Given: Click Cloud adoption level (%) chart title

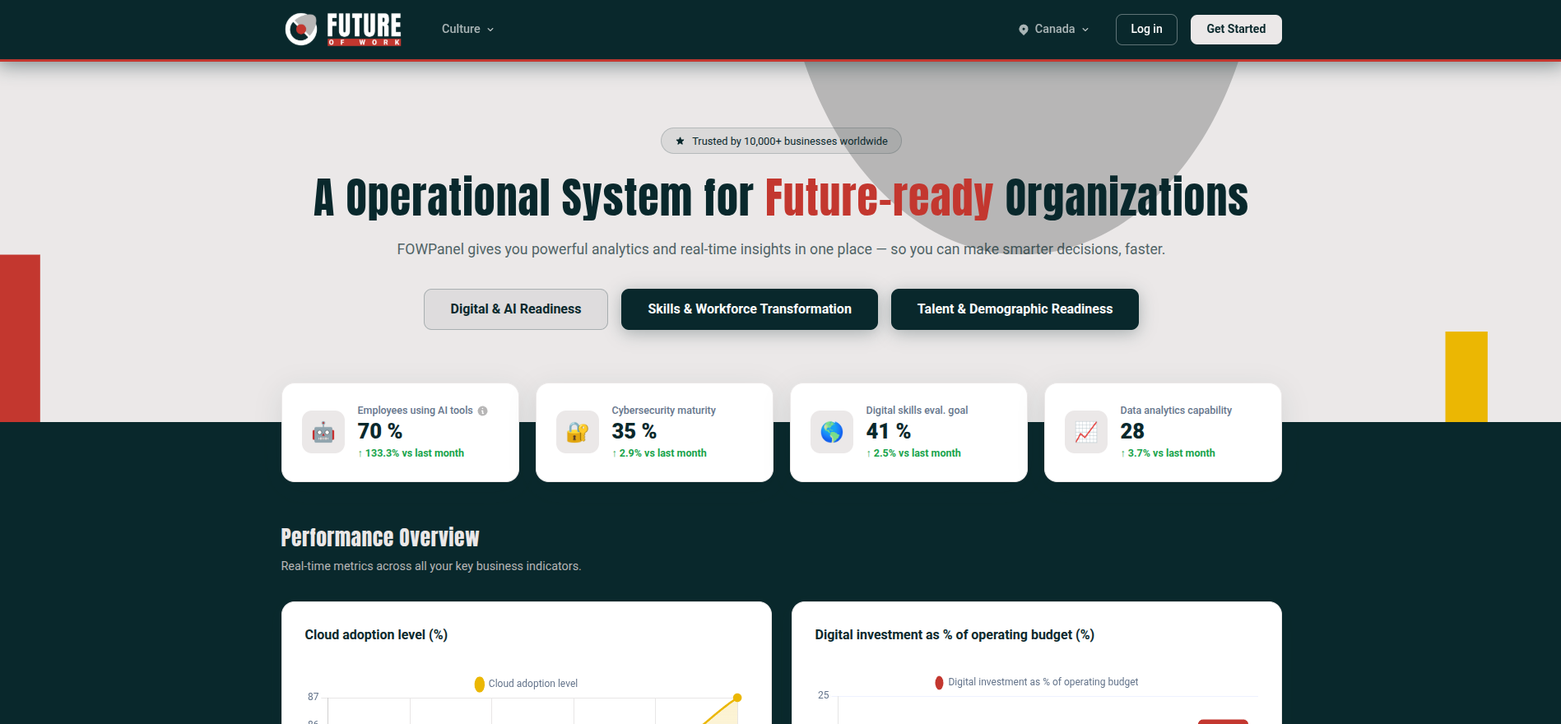Looking at the screenshot, I should coord(376,635).
